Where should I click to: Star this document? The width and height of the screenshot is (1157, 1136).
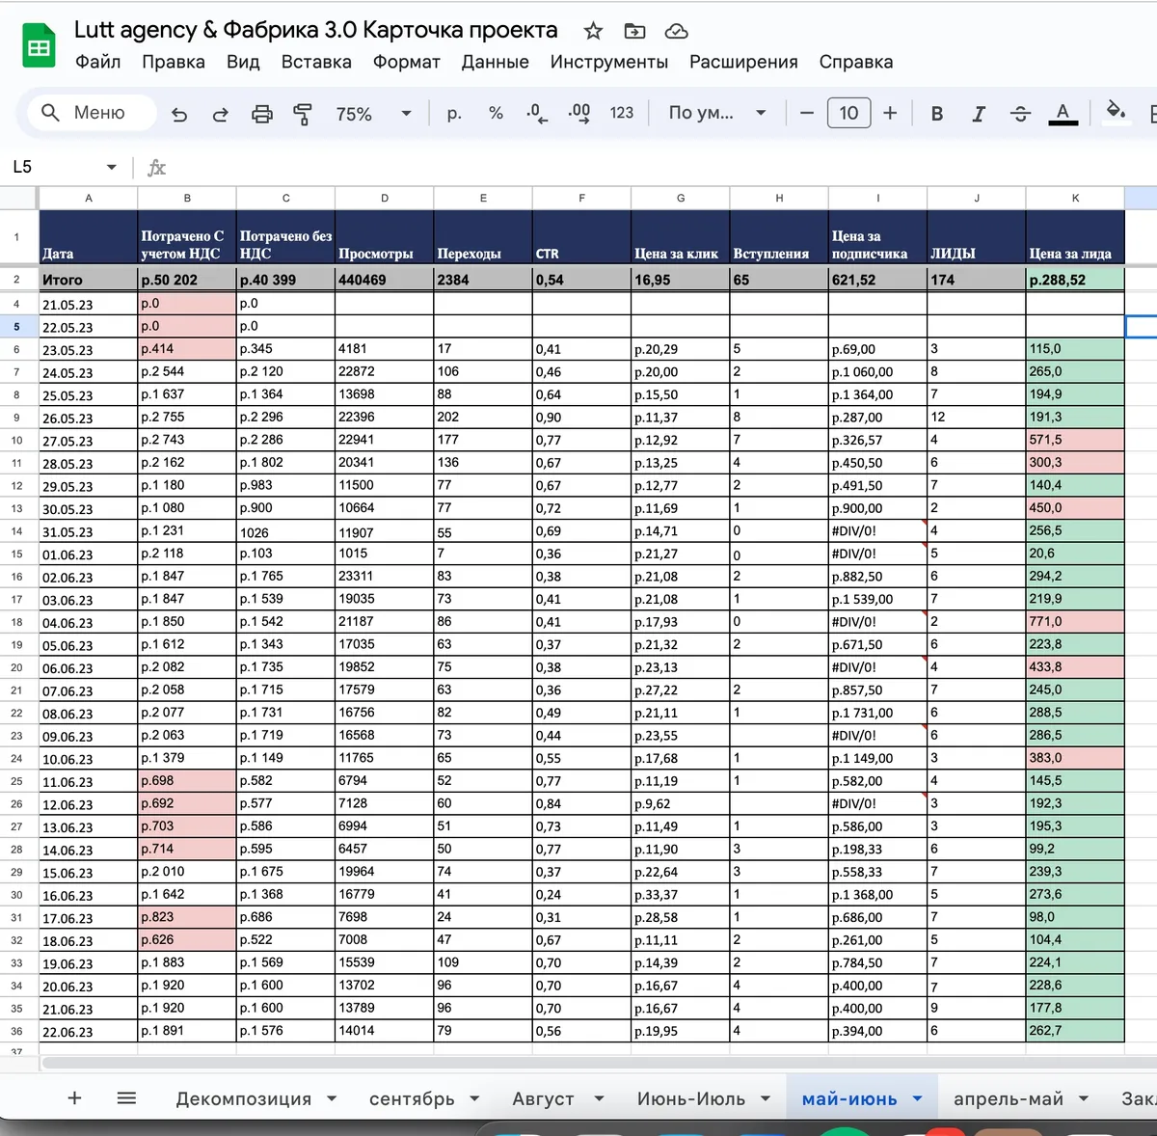coord(593,31)
